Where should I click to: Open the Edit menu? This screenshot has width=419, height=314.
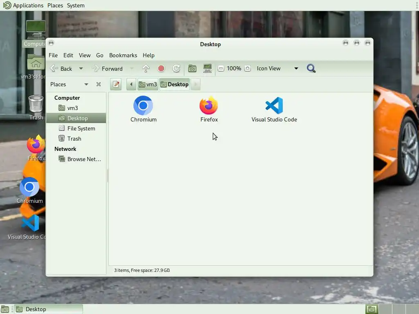tap(68, 55)
